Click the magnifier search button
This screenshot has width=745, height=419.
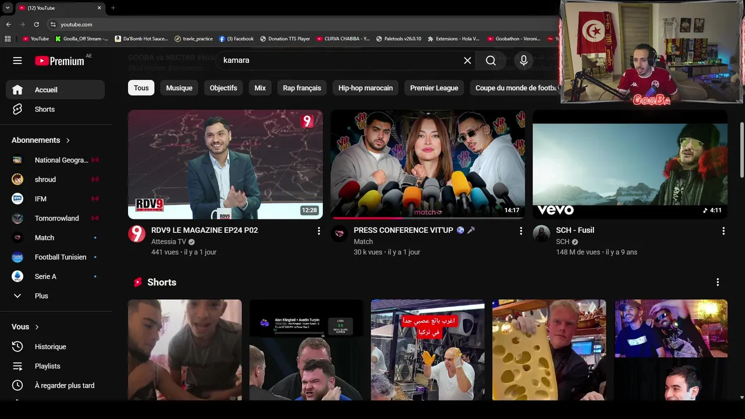[x=491, y=61]
